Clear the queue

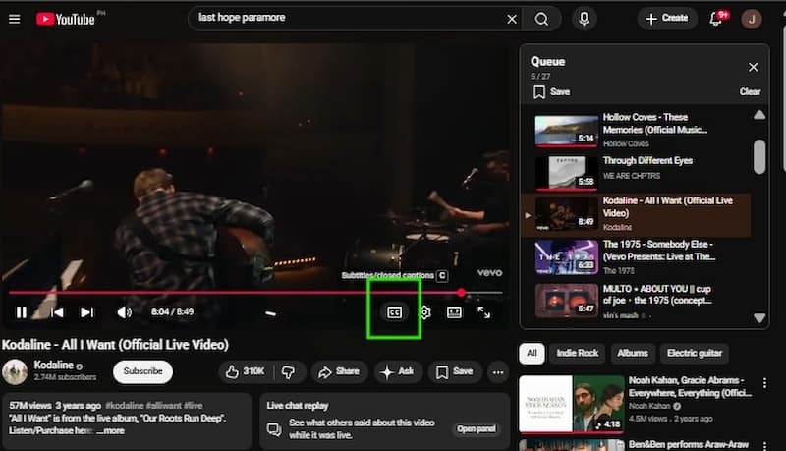[750, 91]
